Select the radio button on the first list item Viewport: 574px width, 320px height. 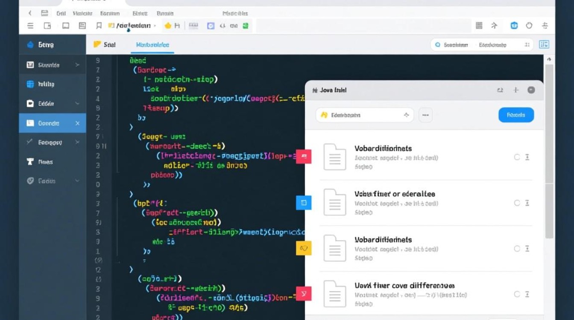(517, 157)
